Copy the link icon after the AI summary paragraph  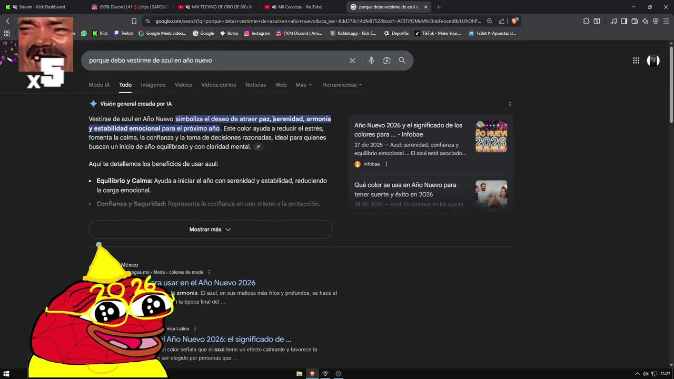pyautogui.click(x=258, y=147)
